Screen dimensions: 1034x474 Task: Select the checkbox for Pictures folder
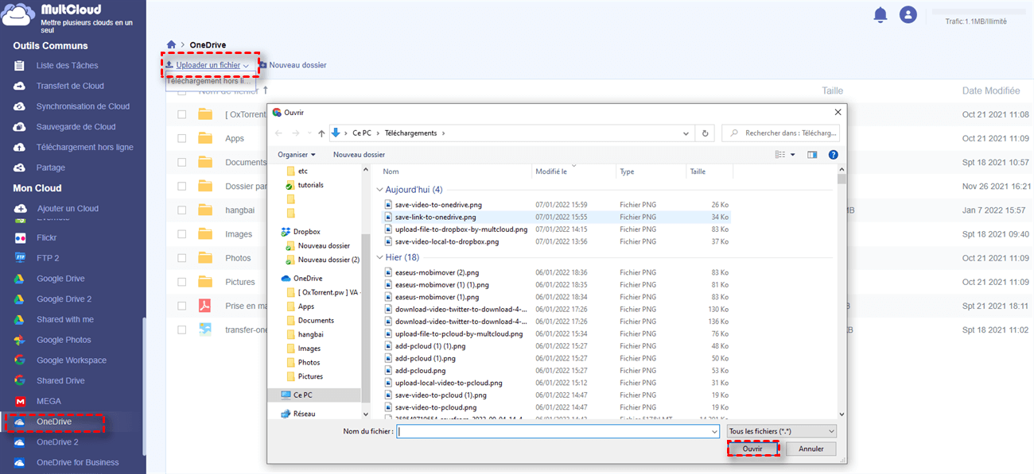click(182, 282)
